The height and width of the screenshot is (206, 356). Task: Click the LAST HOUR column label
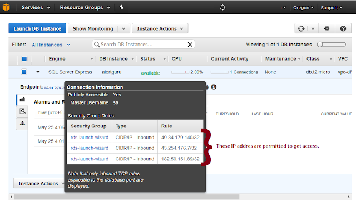pos(263,114)
